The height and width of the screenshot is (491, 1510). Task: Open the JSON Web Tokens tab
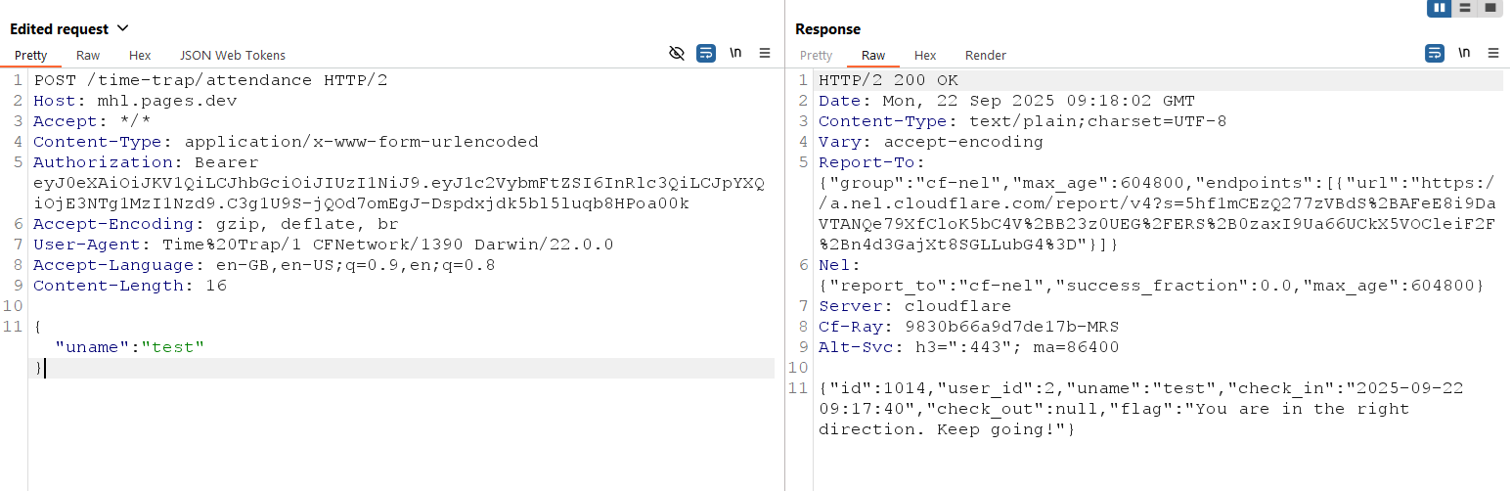click(x=233, y=56)
